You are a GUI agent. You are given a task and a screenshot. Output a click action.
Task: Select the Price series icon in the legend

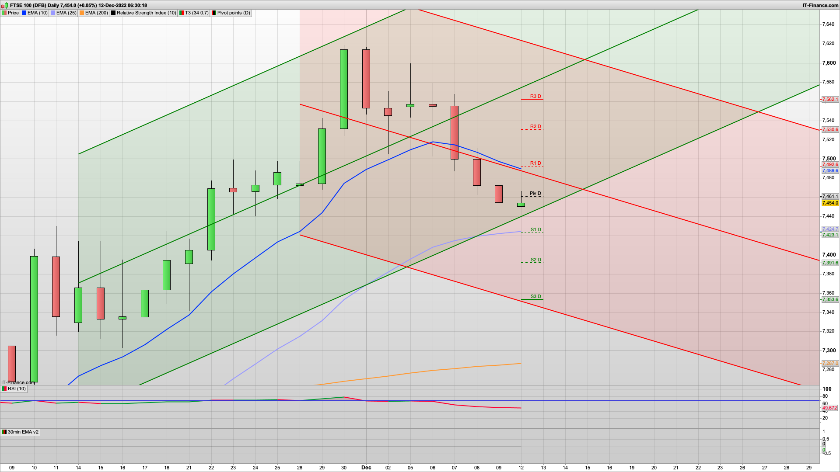click(x=5, y=13)
